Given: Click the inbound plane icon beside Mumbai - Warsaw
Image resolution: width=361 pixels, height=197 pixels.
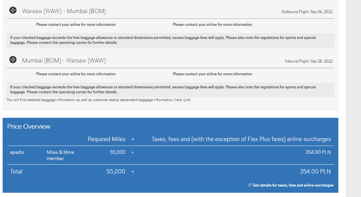Looking at the screenshot, I should (13, 60).
